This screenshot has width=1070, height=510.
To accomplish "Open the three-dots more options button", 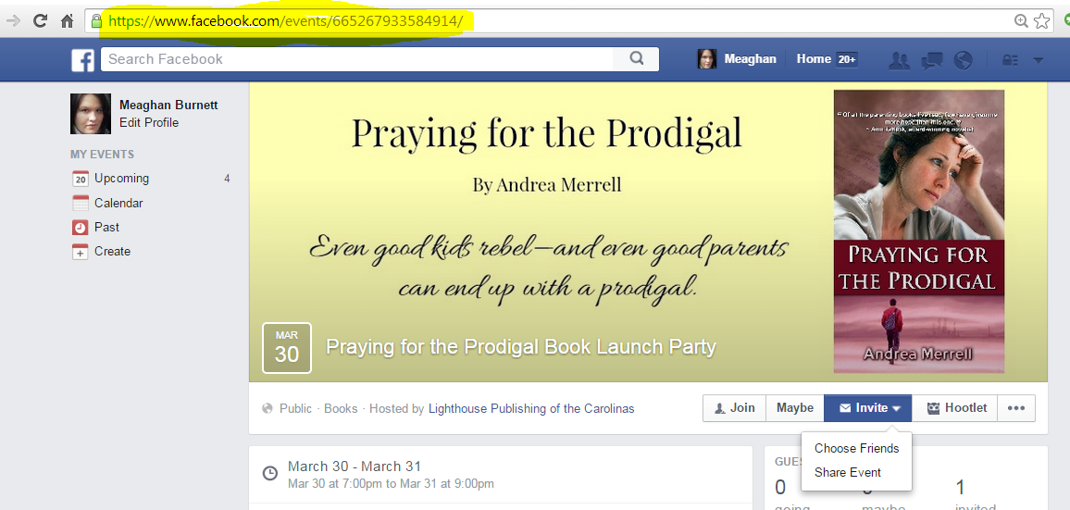I will 1016,408.
